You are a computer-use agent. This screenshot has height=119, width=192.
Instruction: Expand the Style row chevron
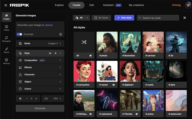point(60,53)
